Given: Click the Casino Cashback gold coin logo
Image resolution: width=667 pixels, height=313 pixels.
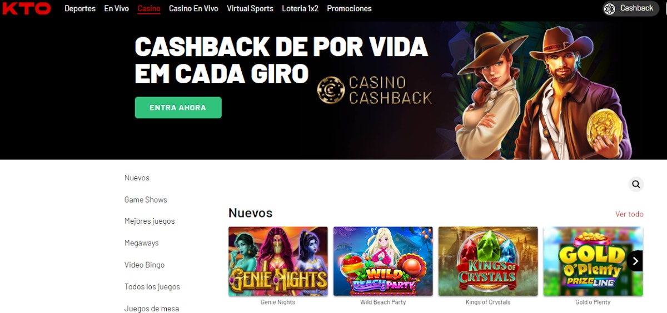Looking at the screenshot, I should pos(331,90).
